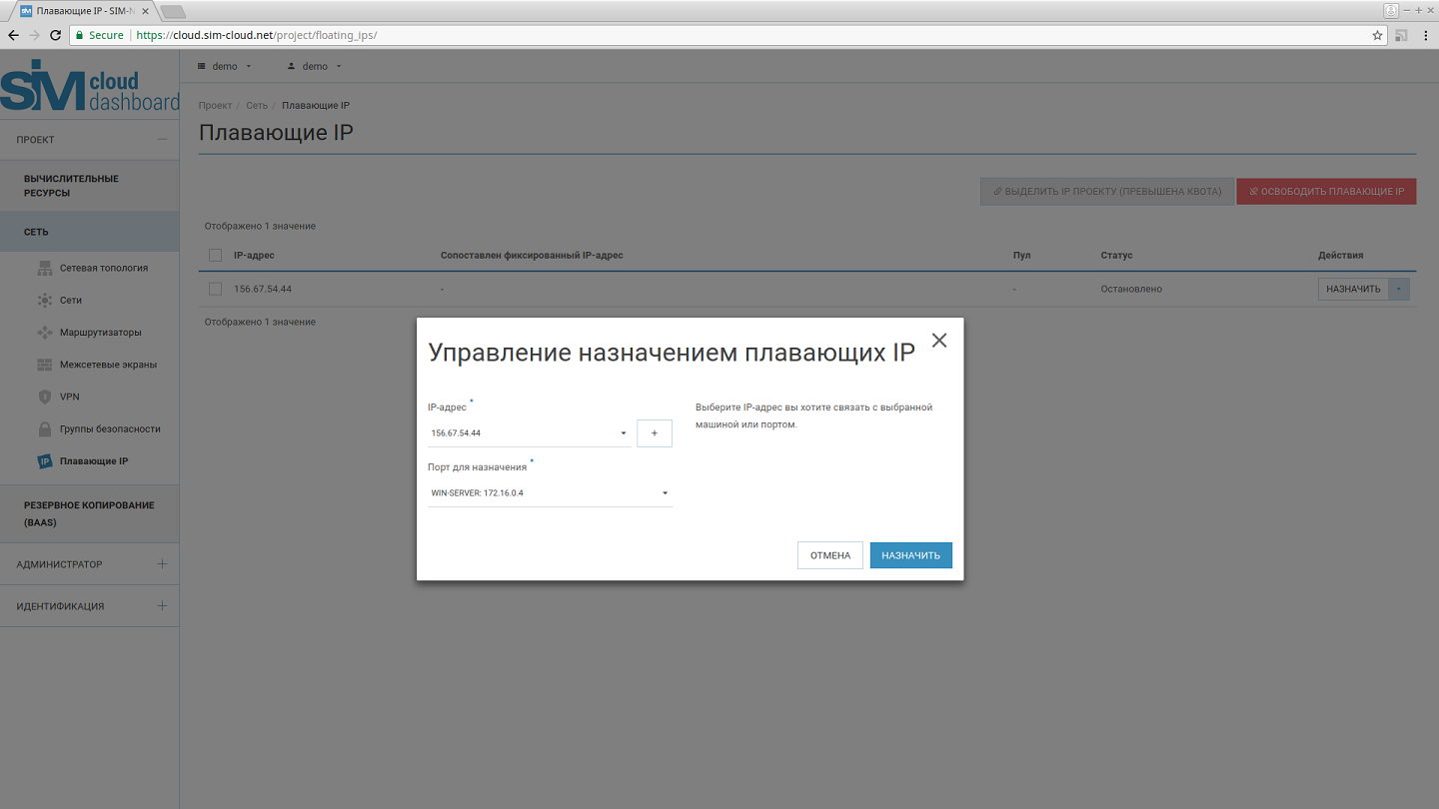Click the blue Назначить button in dialog

pyautogui.click(x=910, y=555)
